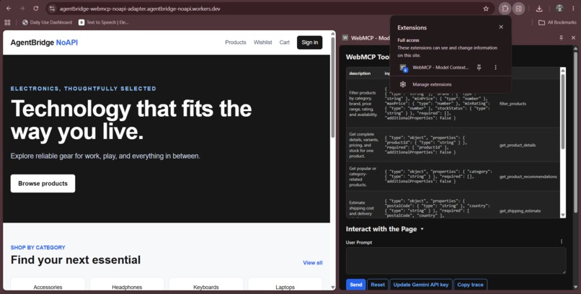Screen dimensions: 581x294
Task: Click the Sign in button
Action: 309,43
